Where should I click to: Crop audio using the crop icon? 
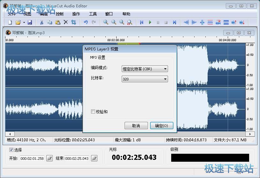click(73, 22)
